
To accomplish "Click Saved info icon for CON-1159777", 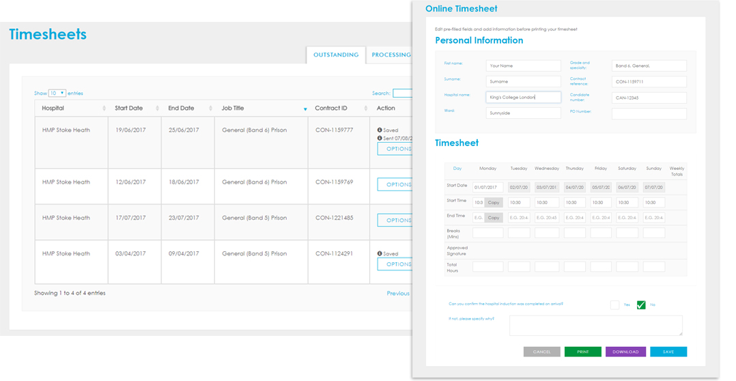I will [380, 130].
